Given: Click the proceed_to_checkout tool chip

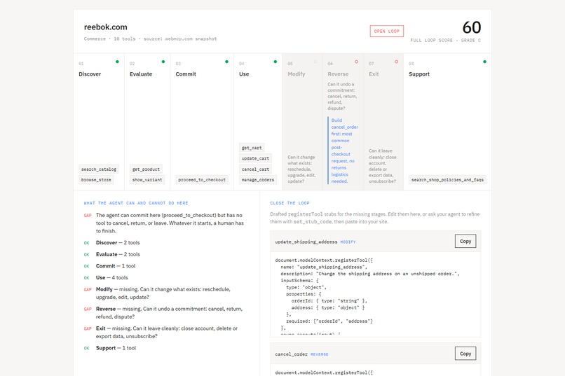Looking at the screenshot, I should [x=202, y=179].
